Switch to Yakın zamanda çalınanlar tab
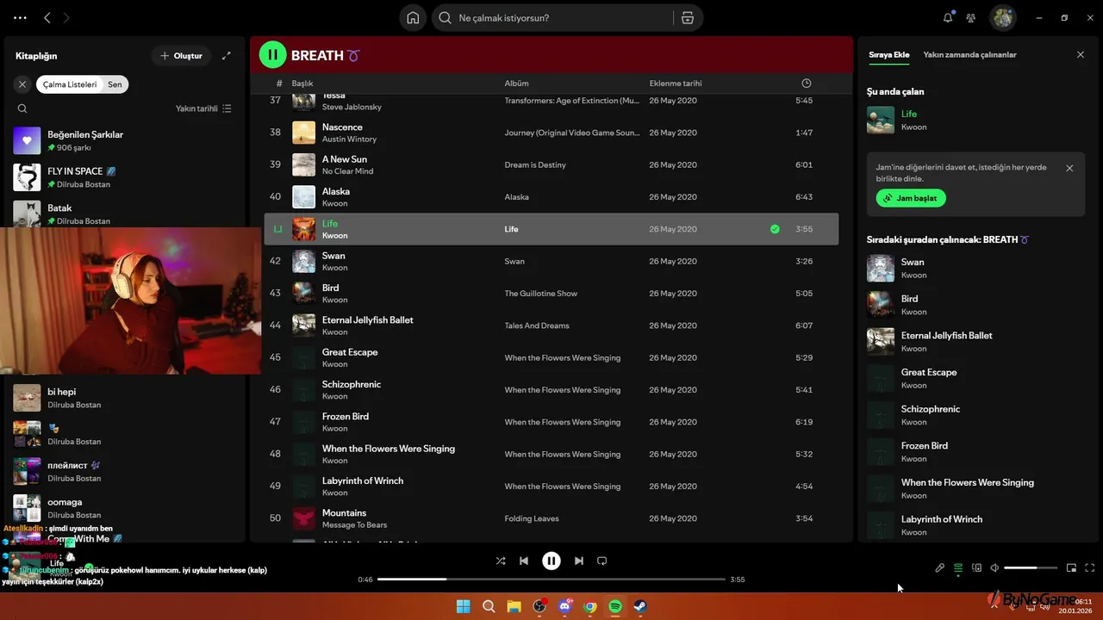The width and height of the screenshot is (1103, 620). coord(969,54)
